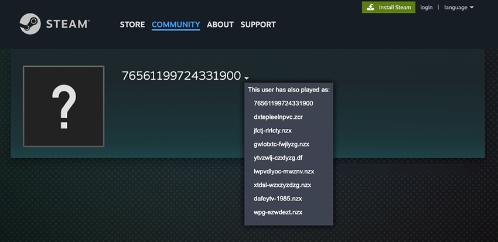
Task: Collapse the name history dropdown arrow
Action: click(x=247, y=78)
